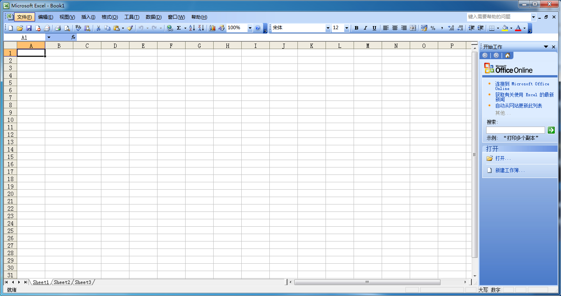Image resolution: width=561 pixels, height=296 pixels.
Task: Sort descending Z to A
Action: coord(201,28)
